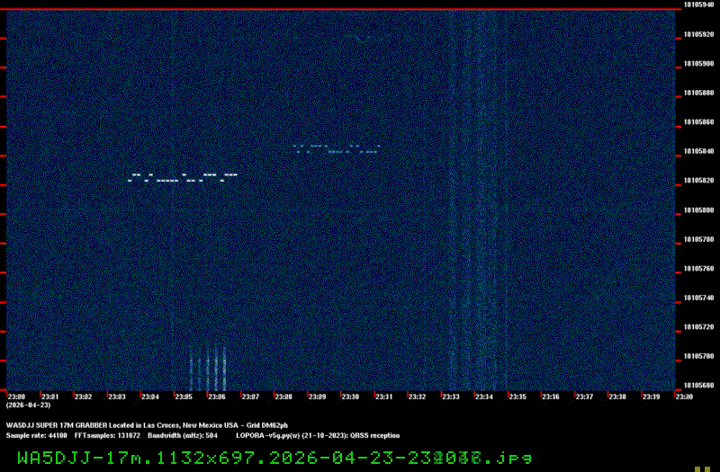This screenshot has height=472, width=720.
Task: Click the 18105720 frequency scale value
Action: pos(699,327)
